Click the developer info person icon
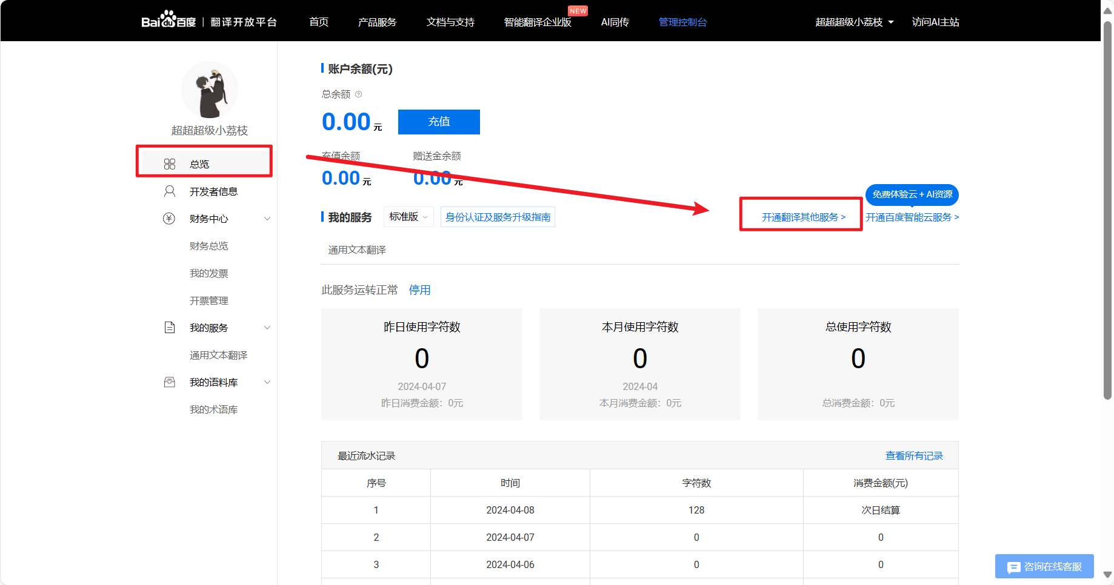Viewport: 1114px width, 585px height. click(x=170, y=191)
